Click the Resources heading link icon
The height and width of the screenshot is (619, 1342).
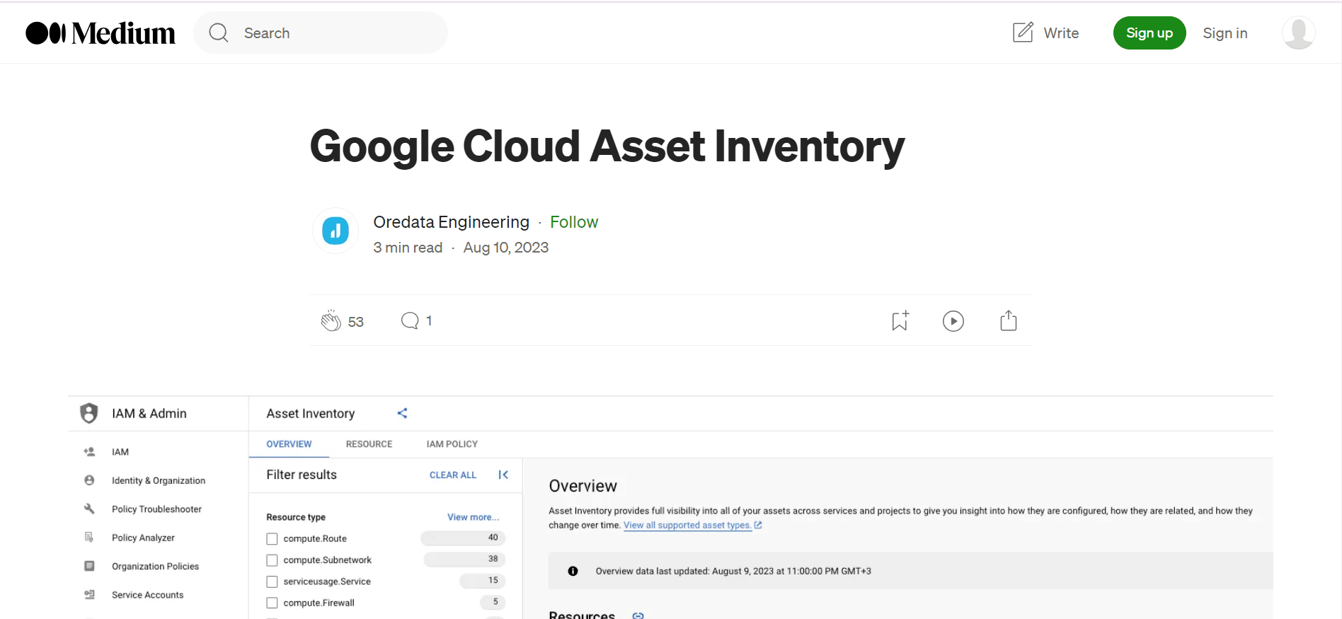click(x=638, y=615)
